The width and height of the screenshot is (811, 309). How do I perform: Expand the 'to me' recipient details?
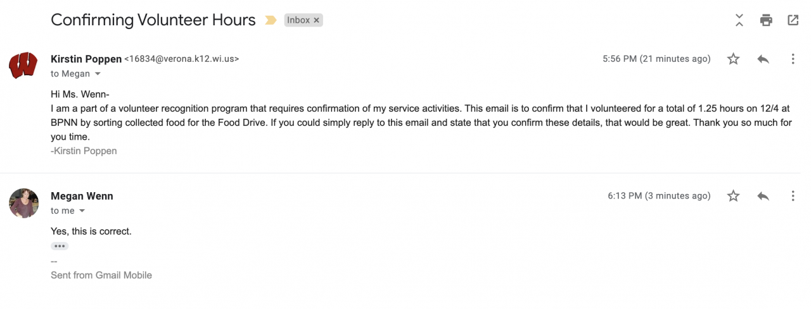tap(82, 211)
